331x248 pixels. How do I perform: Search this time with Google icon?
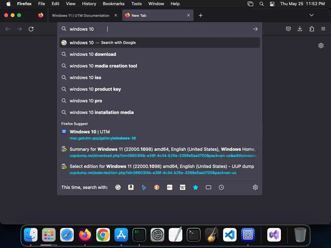click(x=118, y=187)
